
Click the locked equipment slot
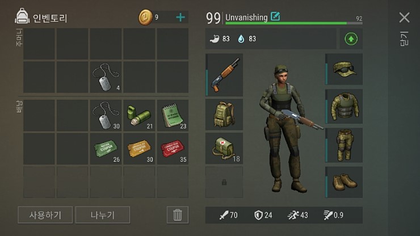pos(224,182)
